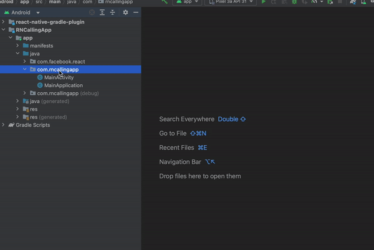Click the green Debug bug icon
374x250 pixels.
(x=294, y=2)
